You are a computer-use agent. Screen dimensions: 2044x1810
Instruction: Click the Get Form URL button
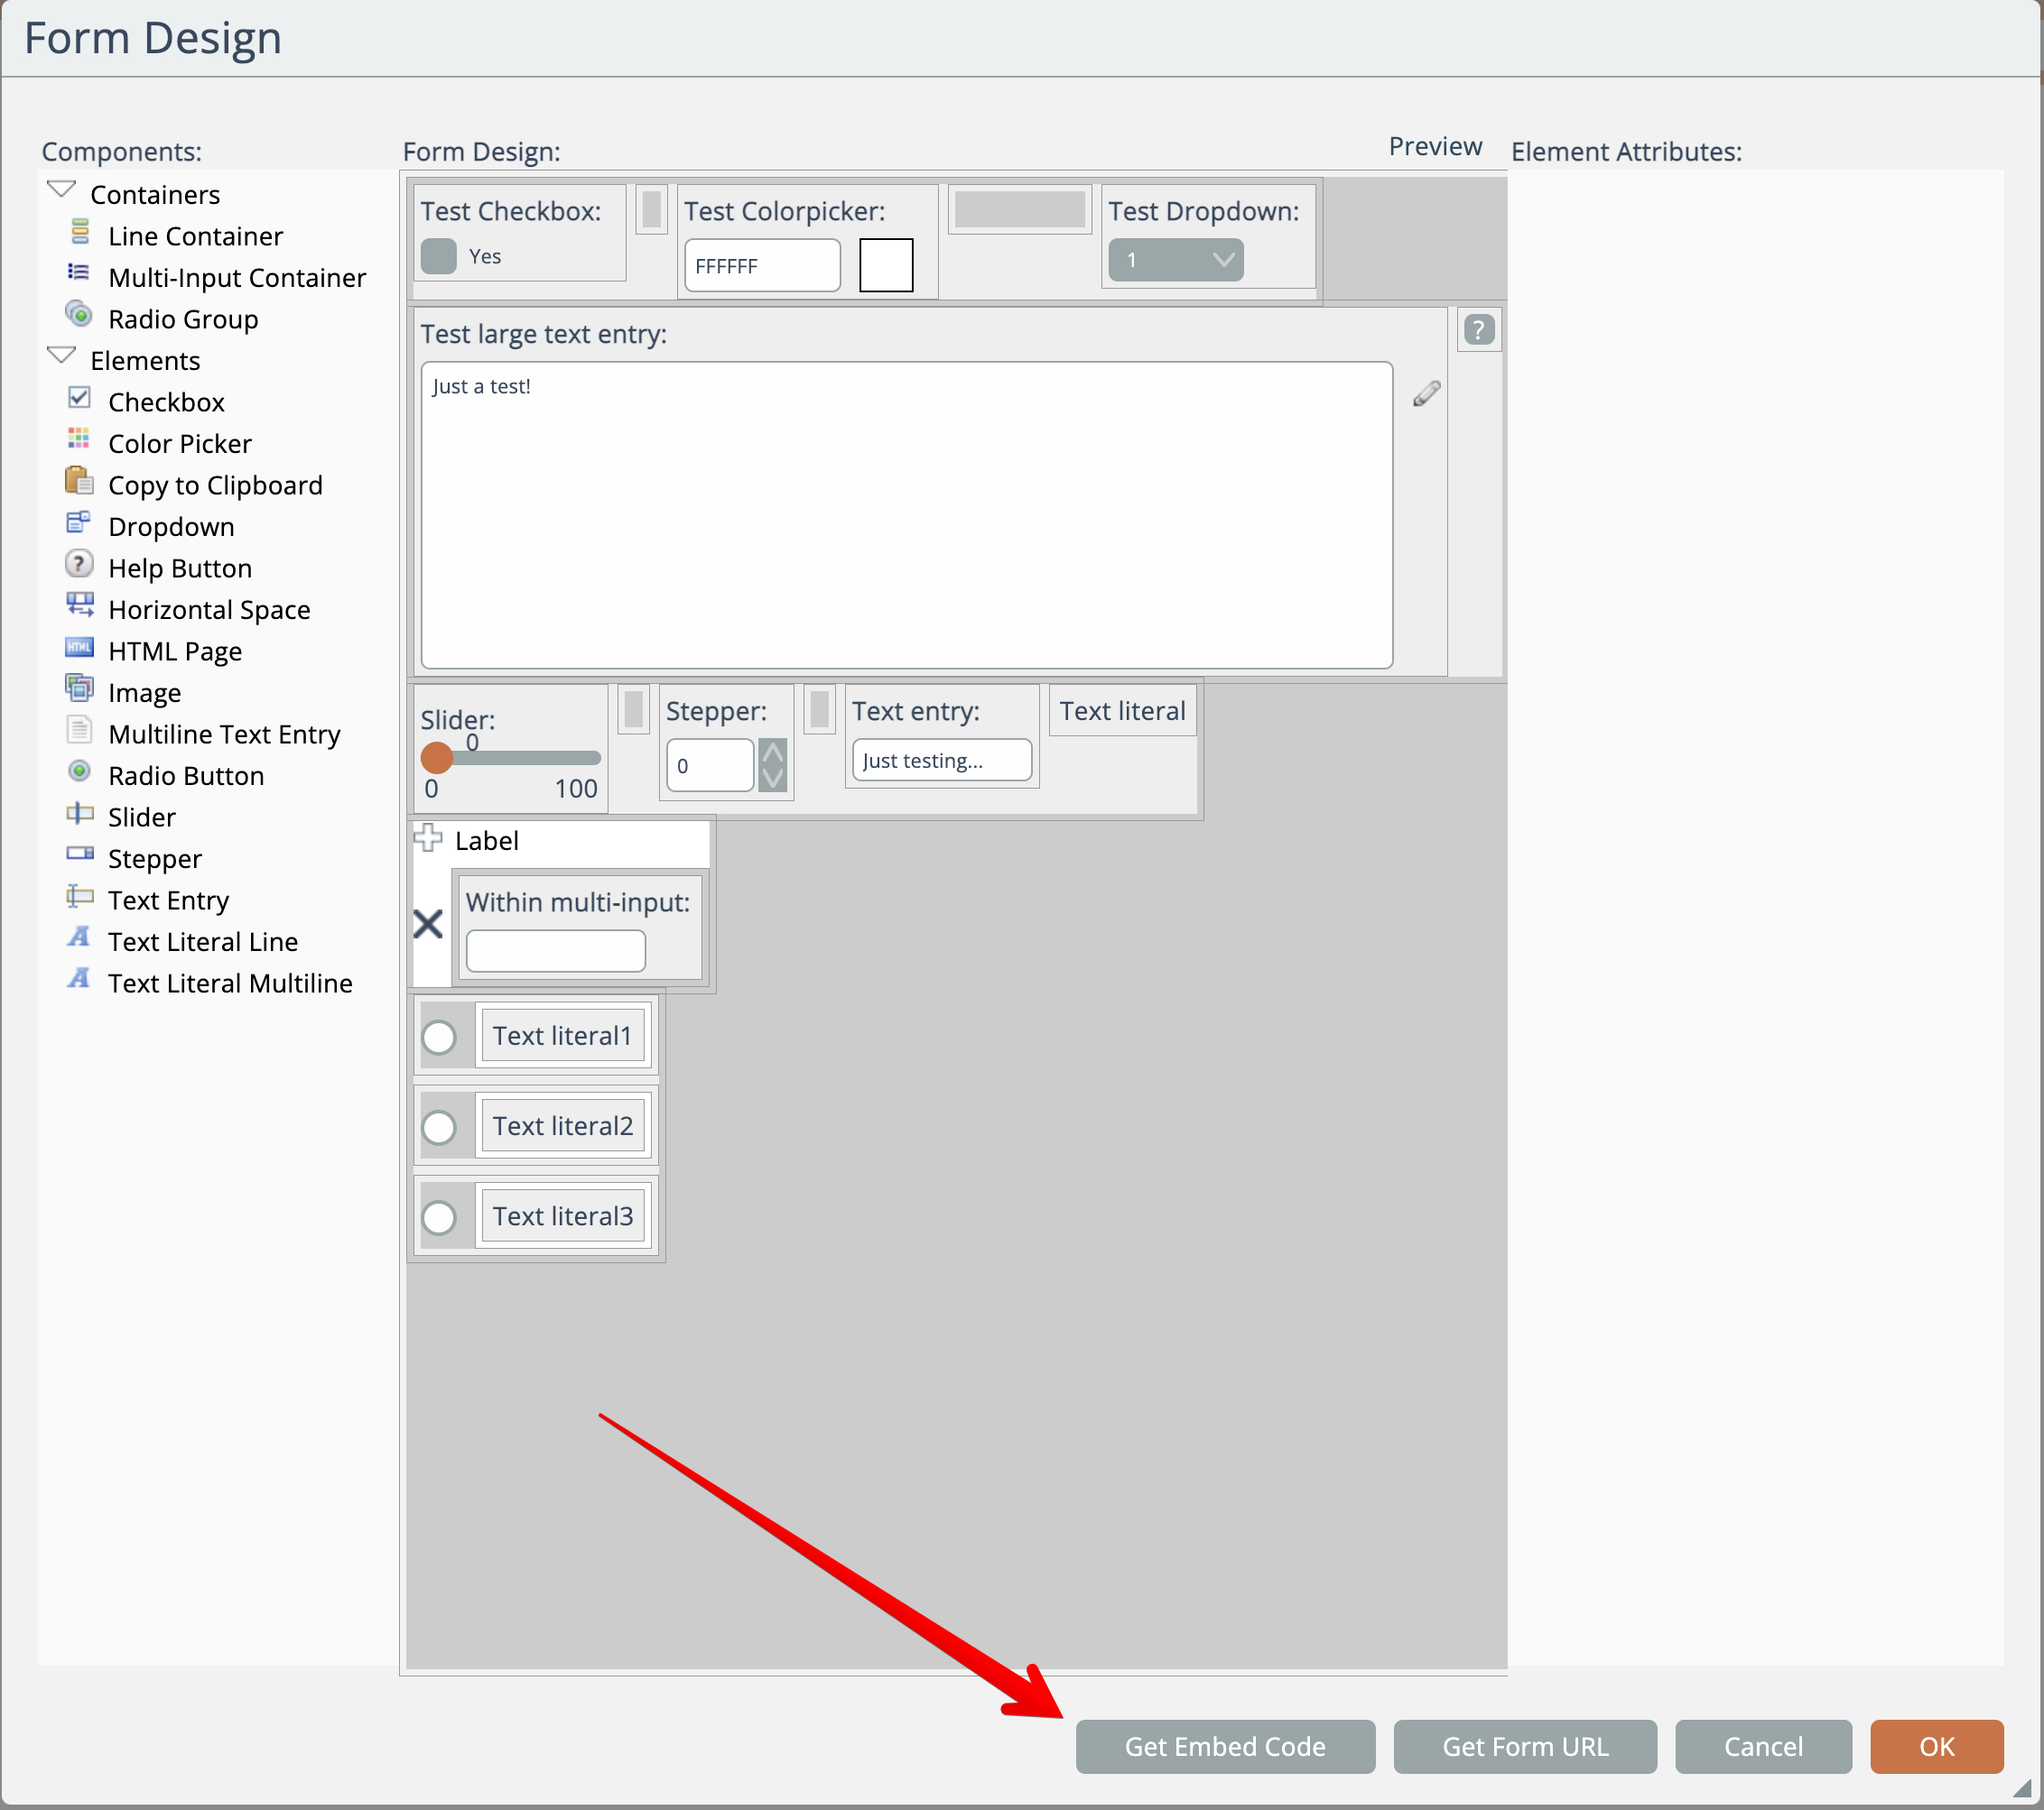point(1524,1746)
